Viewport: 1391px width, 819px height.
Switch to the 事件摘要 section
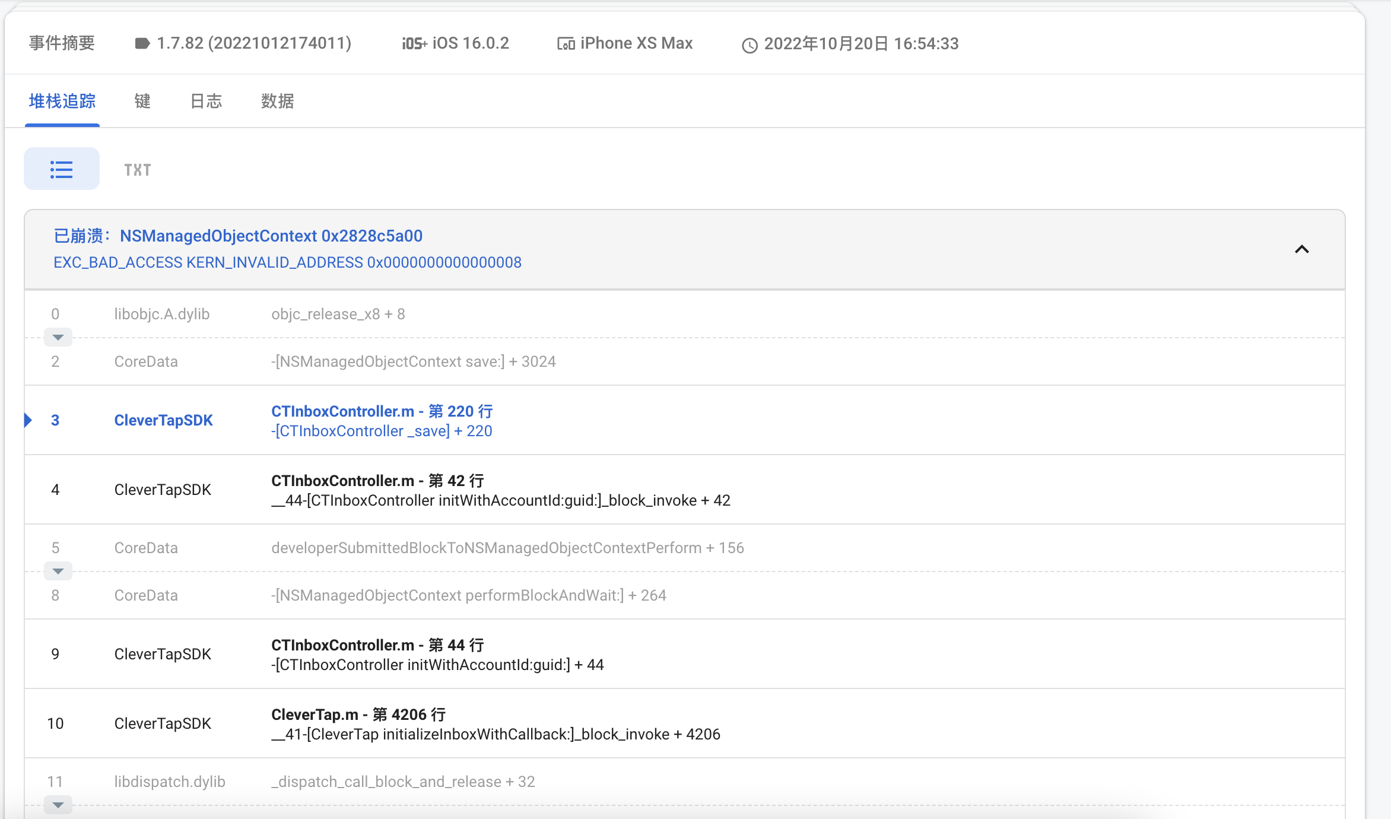(61, 42)
